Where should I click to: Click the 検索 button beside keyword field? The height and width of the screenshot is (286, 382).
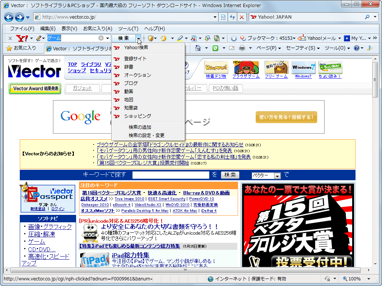click(230, 175)
